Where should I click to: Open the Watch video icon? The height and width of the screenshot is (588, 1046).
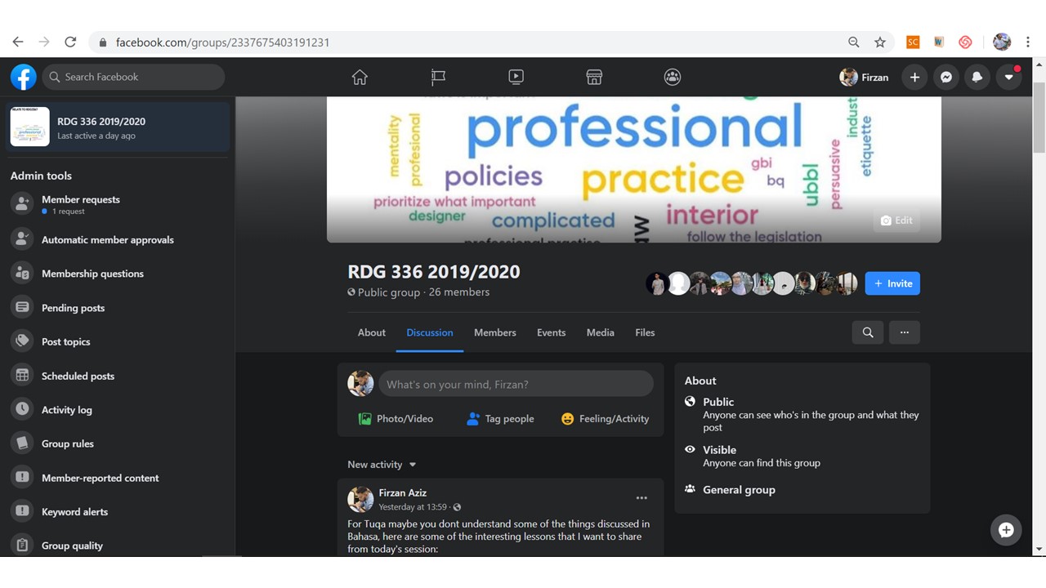tap(516, 77)
